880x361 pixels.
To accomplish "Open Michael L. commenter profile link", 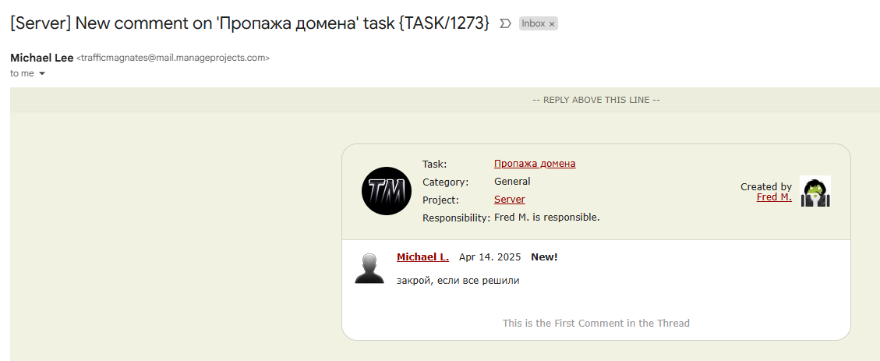I will pyautogui.click(x=422, y=257).
